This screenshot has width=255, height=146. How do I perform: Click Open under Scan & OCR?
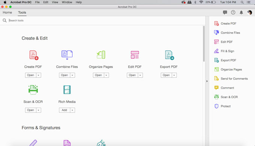click(x=31, y=110)
